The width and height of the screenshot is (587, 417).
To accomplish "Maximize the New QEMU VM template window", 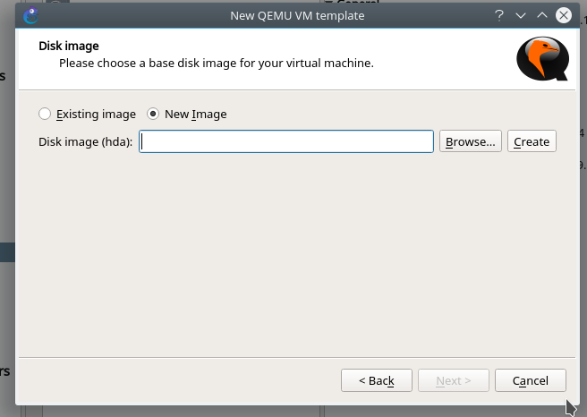I will pyautogui.click(x=541, y=15).
